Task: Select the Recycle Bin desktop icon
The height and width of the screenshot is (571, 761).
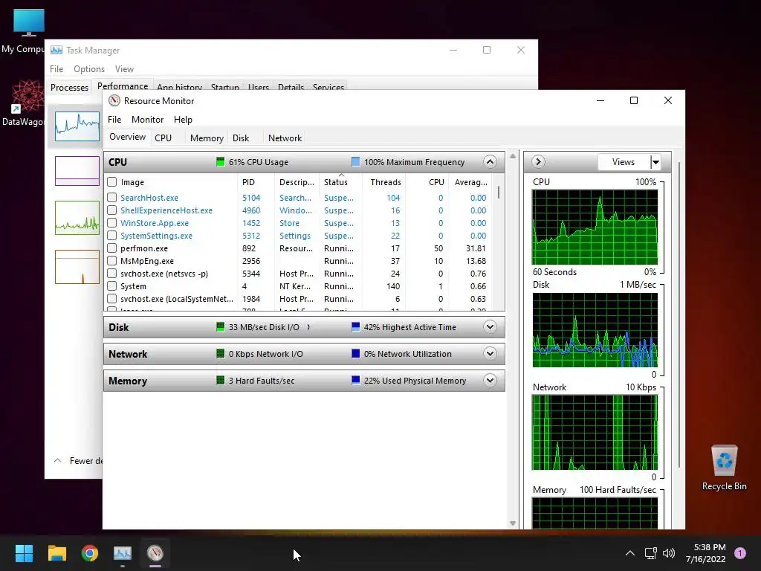Action: pos(724,467)
